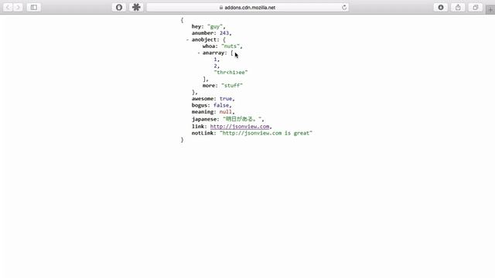Click the "guy" string value

(x=215, y=26)
